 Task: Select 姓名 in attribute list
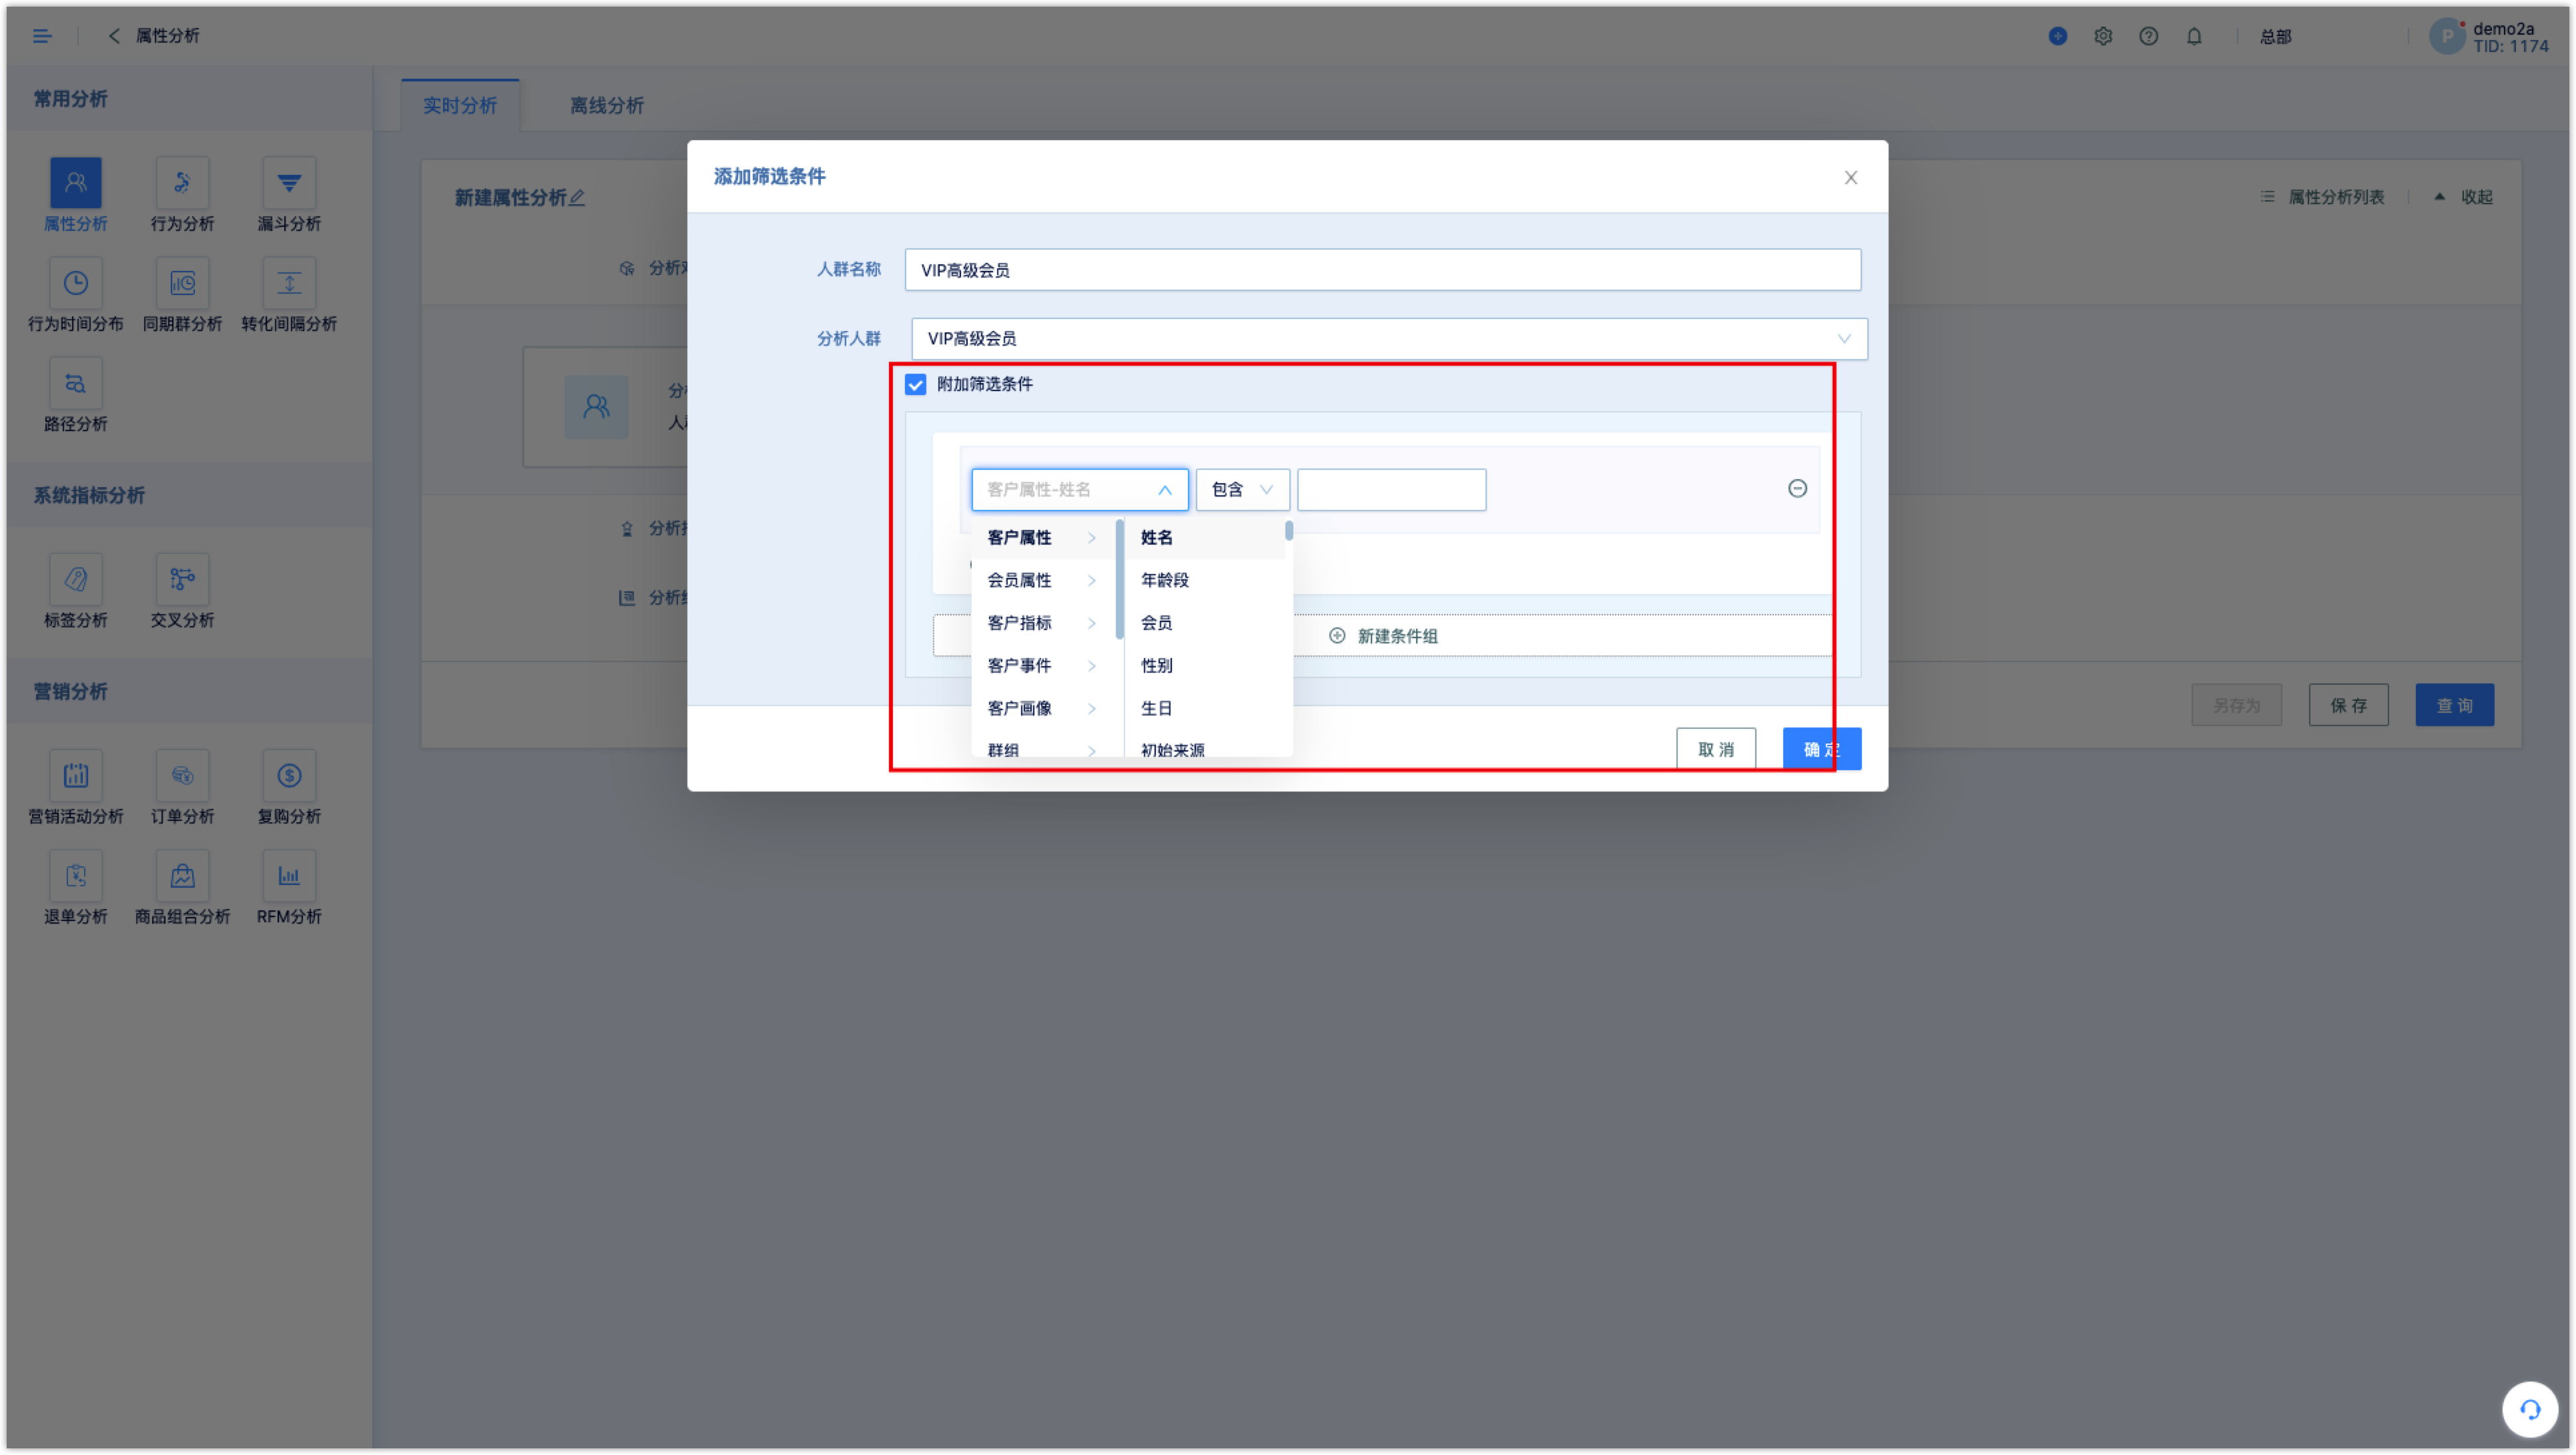pyautogui.click(x=1204, y=537)
